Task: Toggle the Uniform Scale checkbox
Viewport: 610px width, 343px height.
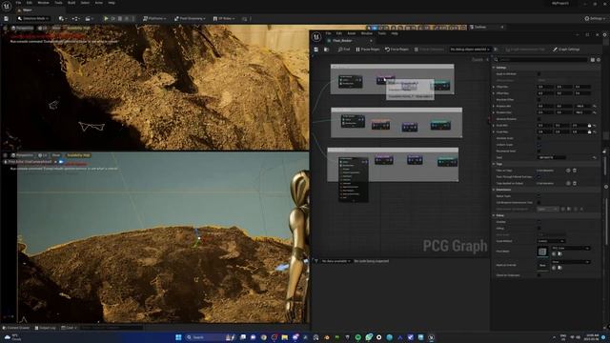Action: tap(539, 145)
